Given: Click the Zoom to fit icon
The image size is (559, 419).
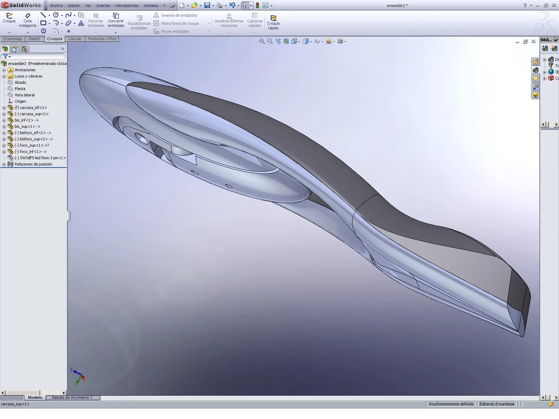Looking at the screenshot, I should (x=262, y=41).
